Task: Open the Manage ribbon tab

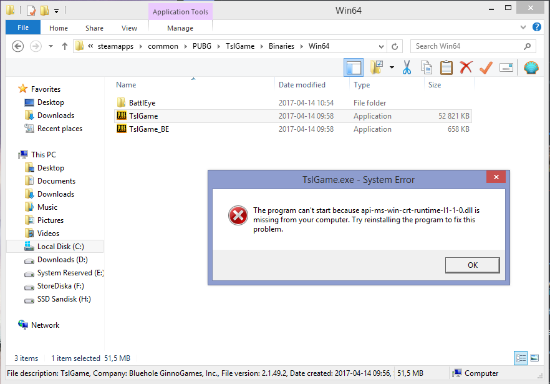Action: (x=180, y=28)
